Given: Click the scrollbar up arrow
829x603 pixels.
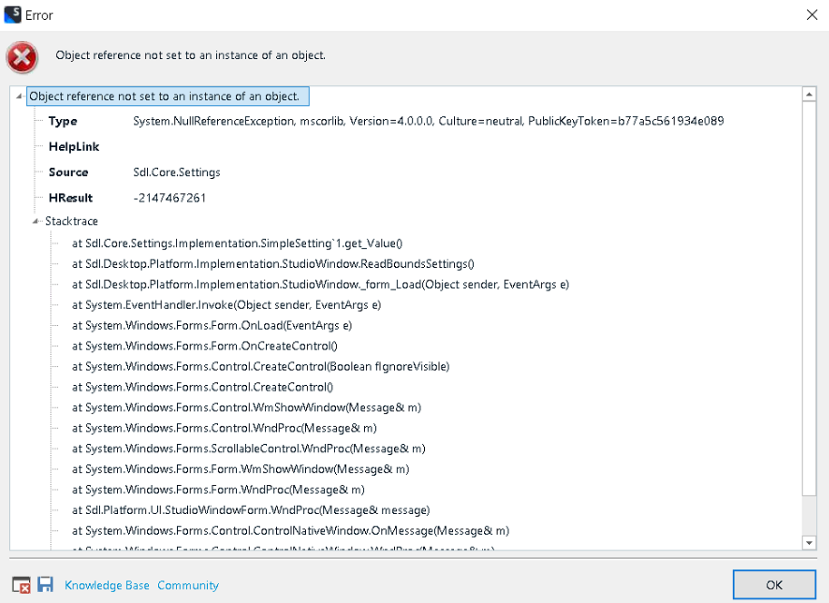Looking at the screenshot, I should pos(808,94).
